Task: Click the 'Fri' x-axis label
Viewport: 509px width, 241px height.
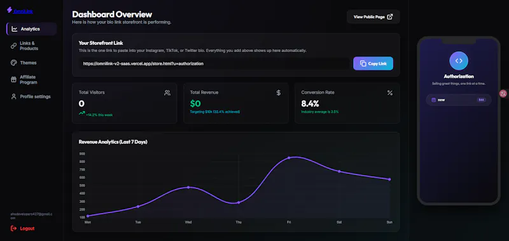Action: click(289, 222)
